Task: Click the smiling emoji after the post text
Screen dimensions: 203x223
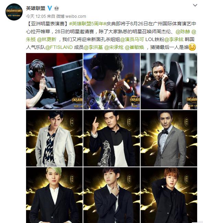Action: [192, 47]
